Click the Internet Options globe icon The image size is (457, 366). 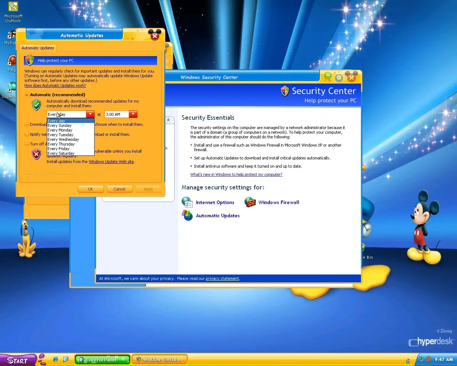click(x=187, y=202)
